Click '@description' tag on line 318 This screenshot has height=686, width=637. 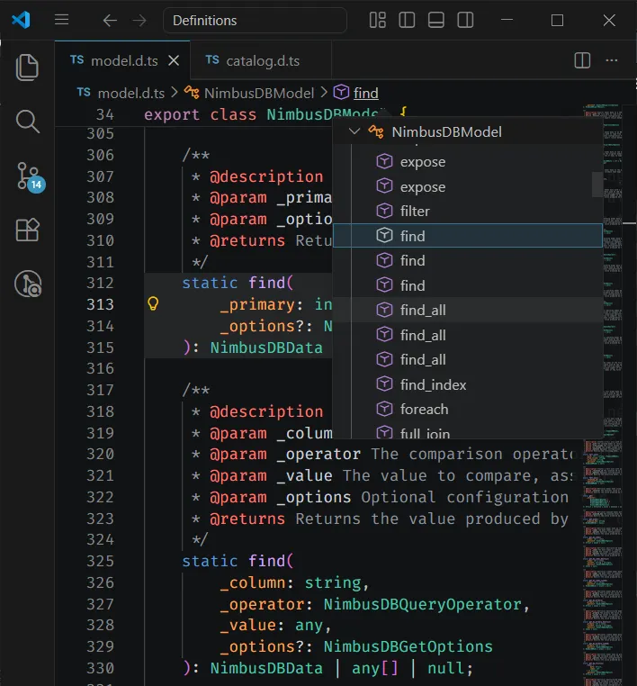[x=266, y=411]
